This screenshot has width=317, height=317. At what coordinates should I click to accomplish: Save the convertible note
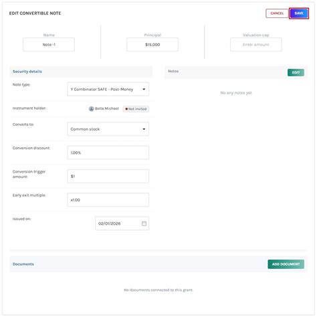(299, 13)
